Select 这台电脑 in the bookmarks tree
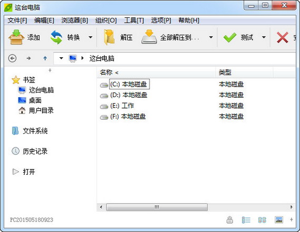This screenshot has width=300, height=232. [x=42, y=90]
